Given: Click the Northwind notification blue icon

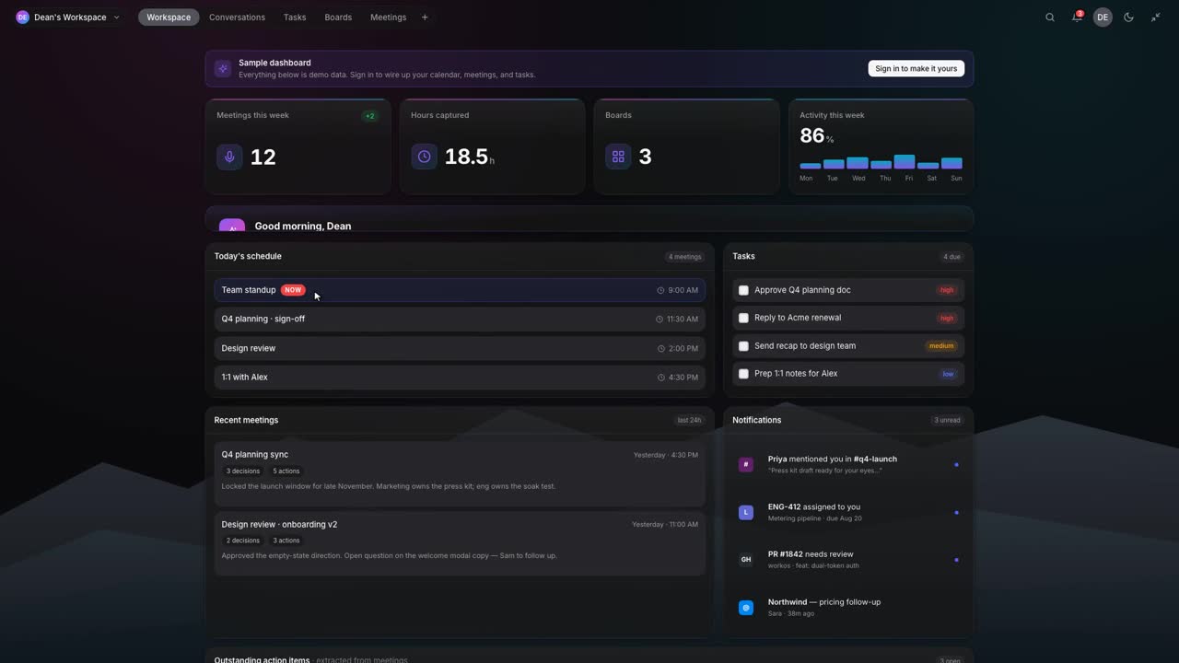Looking at the screenshot, I should (746, 608).
